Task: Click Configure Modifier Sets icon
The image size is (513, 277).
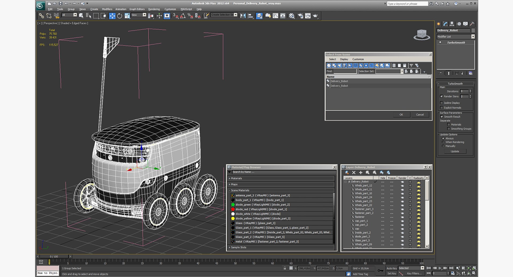Action: [x=471, y=73]
